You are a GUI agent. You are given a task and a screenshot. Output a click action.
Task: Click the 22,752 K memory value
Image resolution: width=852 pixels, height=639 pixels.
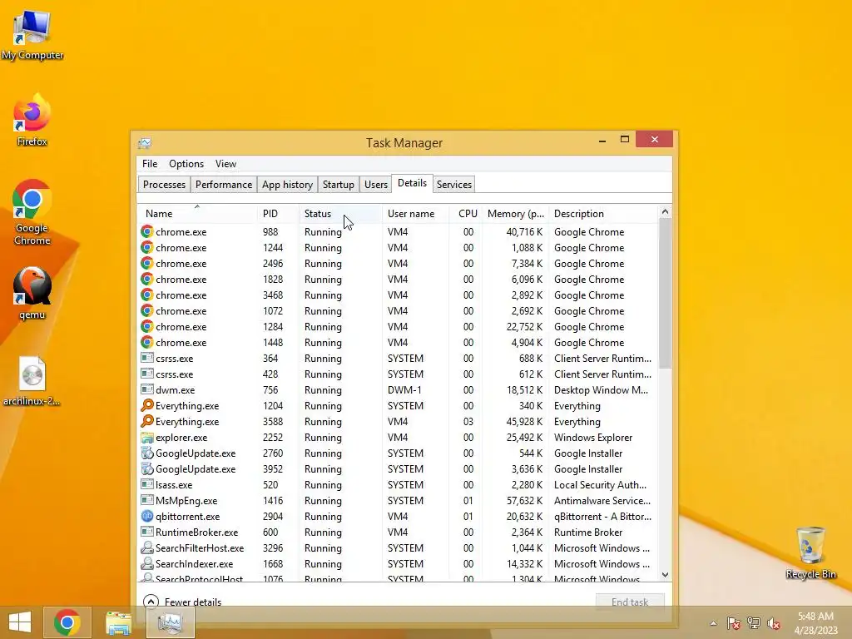point(524,326)
